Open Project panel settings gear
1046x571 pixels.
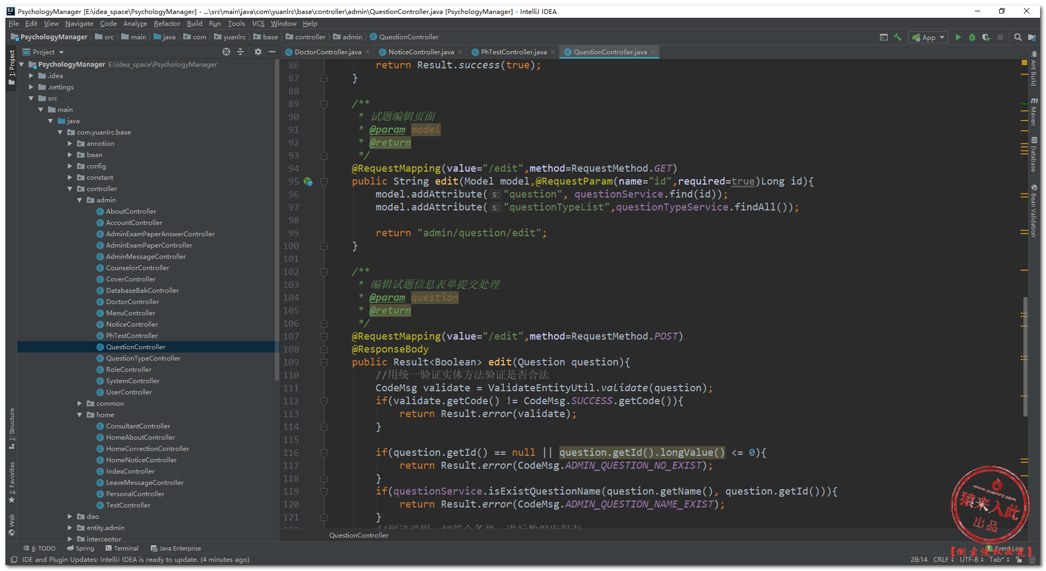[x=258, y=52]
